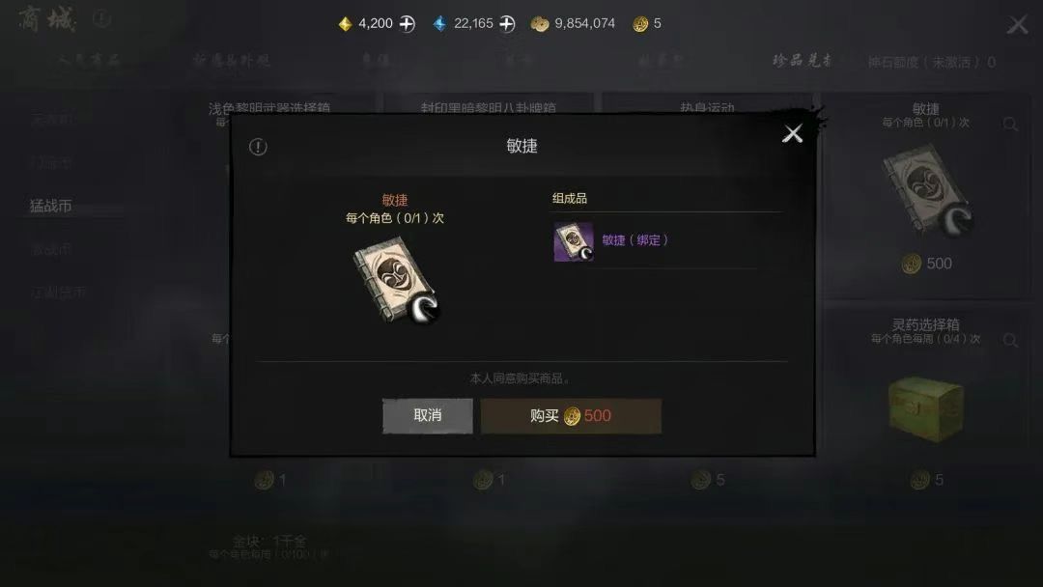
Task: Click the 神石额度（未激活）label
Action: coord(925,63)
